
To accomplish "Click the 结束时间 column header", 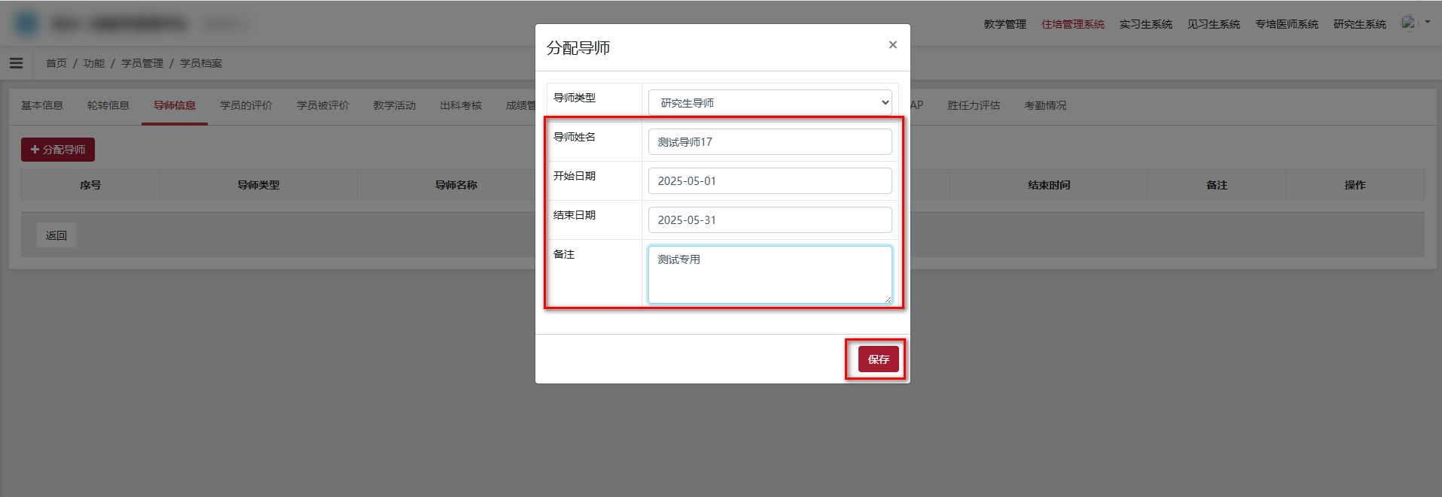I will pyautogui.click(x=1049, y=185).
